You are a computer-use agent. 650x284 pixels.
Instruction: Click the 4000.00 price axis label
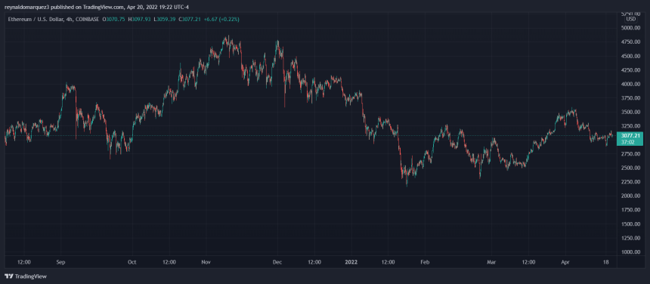pyautogui.click(x=630, y=84)
